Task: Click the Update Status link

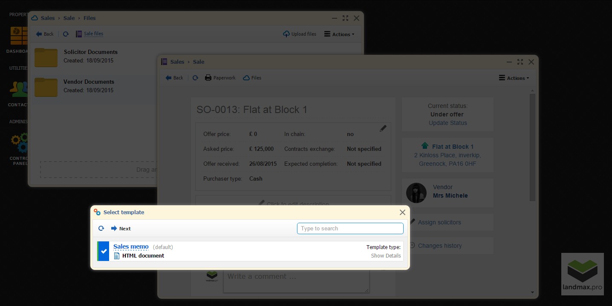Action: click(x=447, y=123)
